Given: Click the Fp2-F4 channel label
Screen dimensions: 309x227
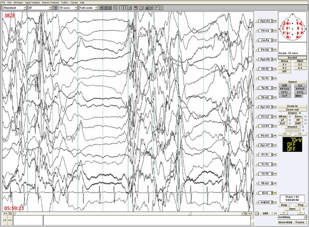Looking at the screenshot, I should coord(265,21).
